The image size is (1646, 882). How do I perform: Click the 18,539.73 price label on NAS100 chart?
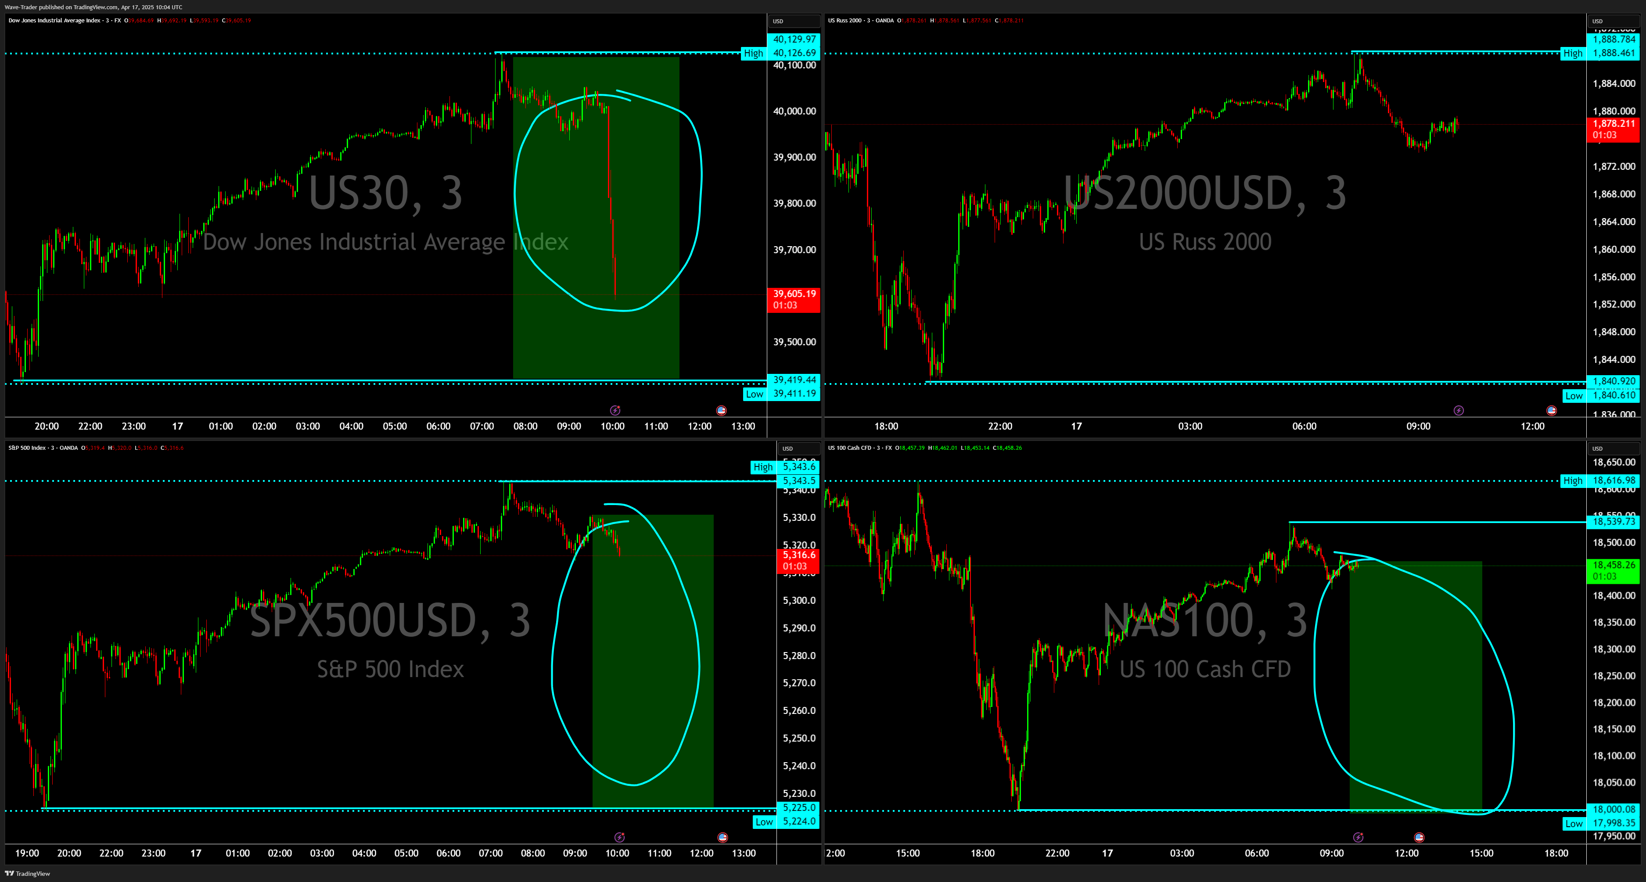point(1613,523)
